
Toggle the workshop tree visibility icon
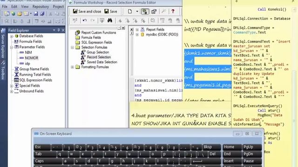point(145,11)
